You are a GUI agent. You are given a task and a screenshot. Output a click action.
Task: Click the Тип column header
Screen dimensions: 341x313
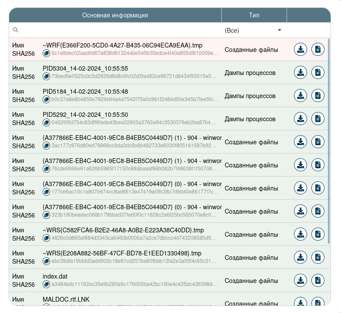point(254,15)
